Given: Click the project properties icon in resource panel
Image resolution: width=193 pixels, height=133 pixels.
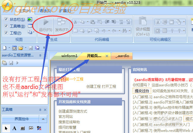Looking at the screenshot, I should point(4,63).
